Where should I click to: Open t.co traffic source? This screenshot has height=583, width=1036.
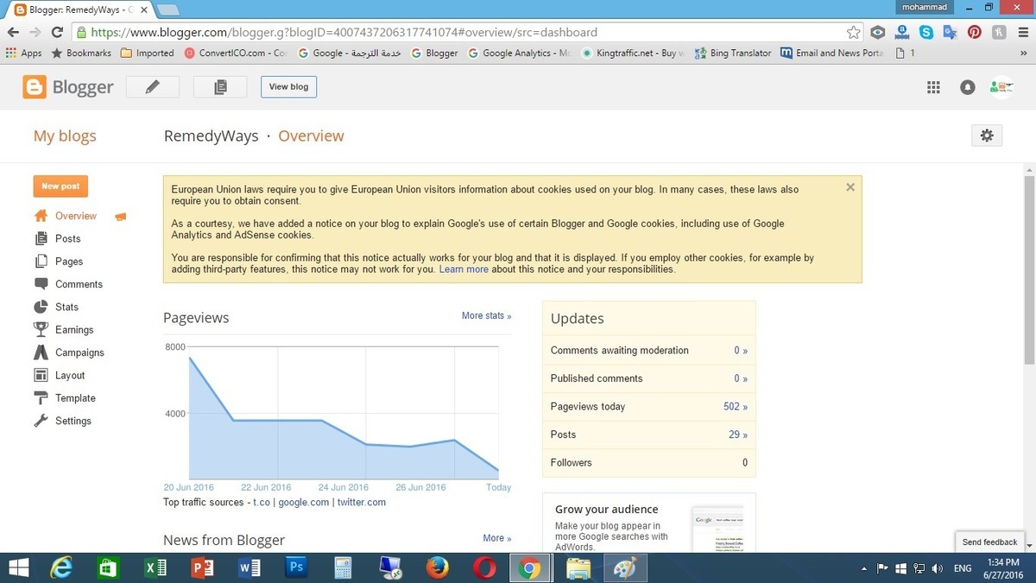point(261,502)
